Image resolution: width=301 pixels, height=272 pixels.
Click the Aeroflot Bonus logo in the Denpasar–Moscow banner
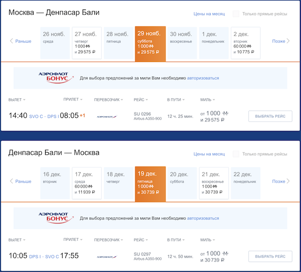coord(56,218)
